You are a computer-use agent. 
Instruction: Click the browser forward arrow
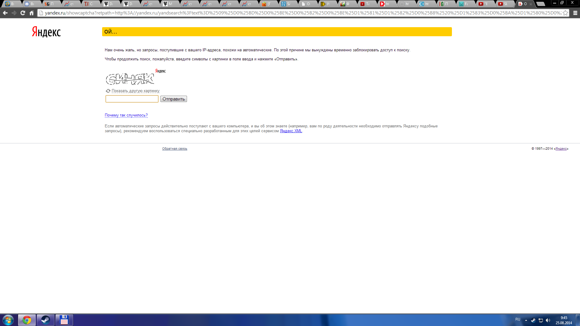(x=14, y=13)
